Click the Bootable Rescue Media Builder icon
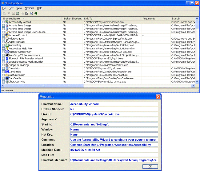This screenshot has height=171, width=200. click(7, 62)
